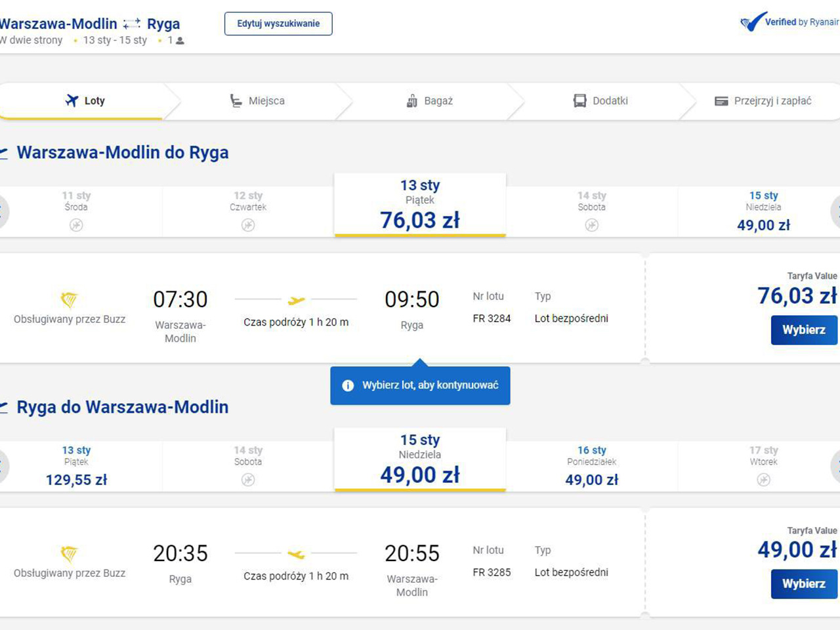This screenshot has height=630, width=840.
Task: Go to the Przejrzyj i zapłać step
Action: (763, 100)
